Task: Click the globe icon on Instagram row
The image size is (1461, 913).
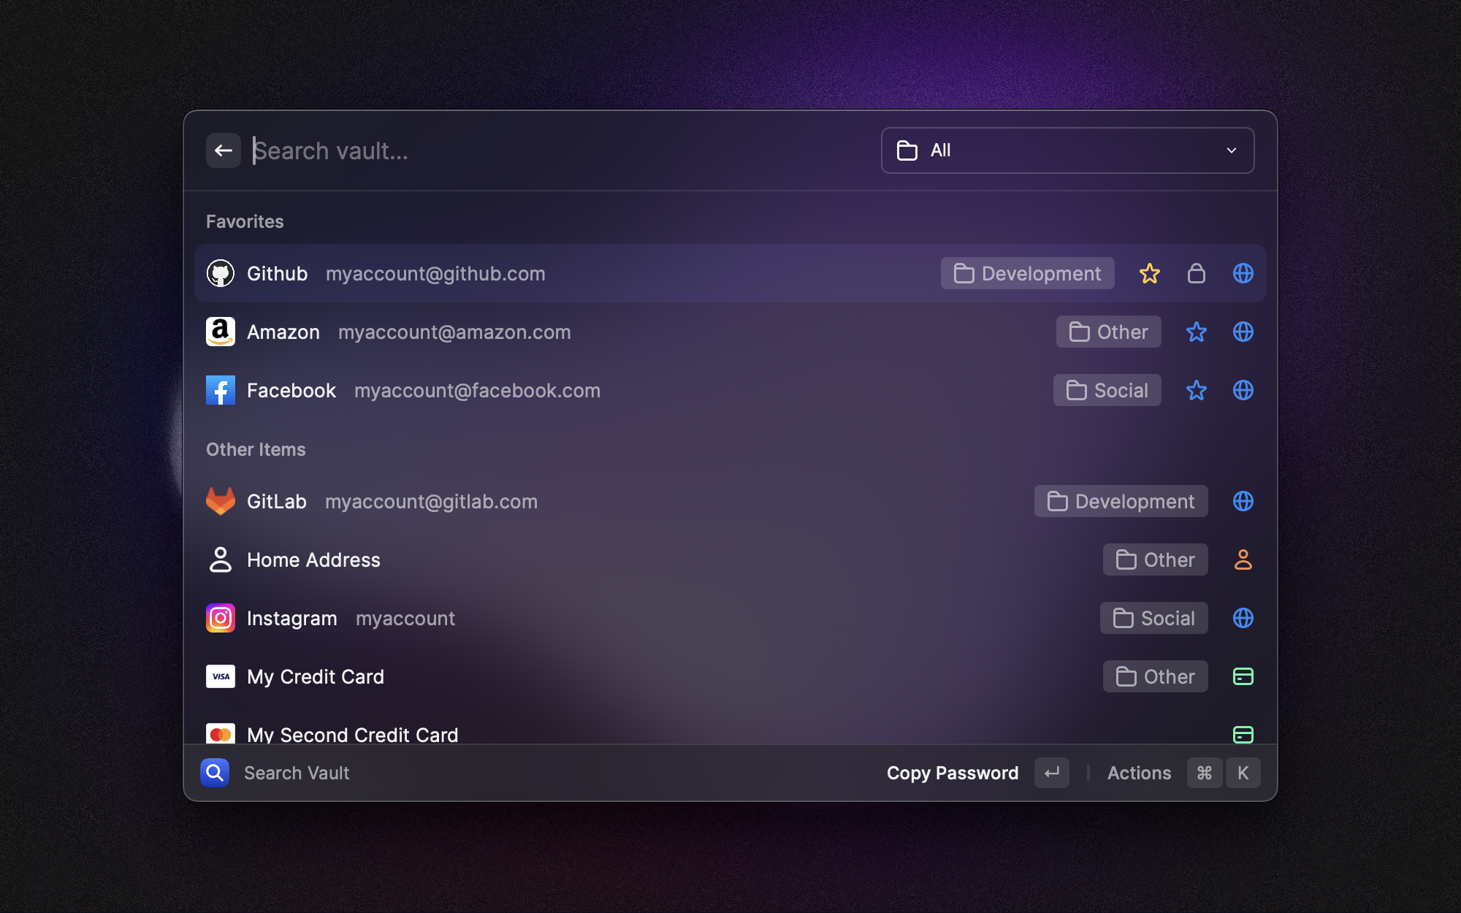Action: point(1243,618)
